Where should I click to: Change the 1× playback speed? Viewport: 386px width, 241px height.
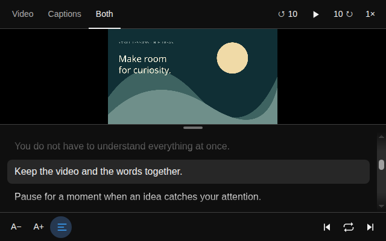click(x=370, y=14)
